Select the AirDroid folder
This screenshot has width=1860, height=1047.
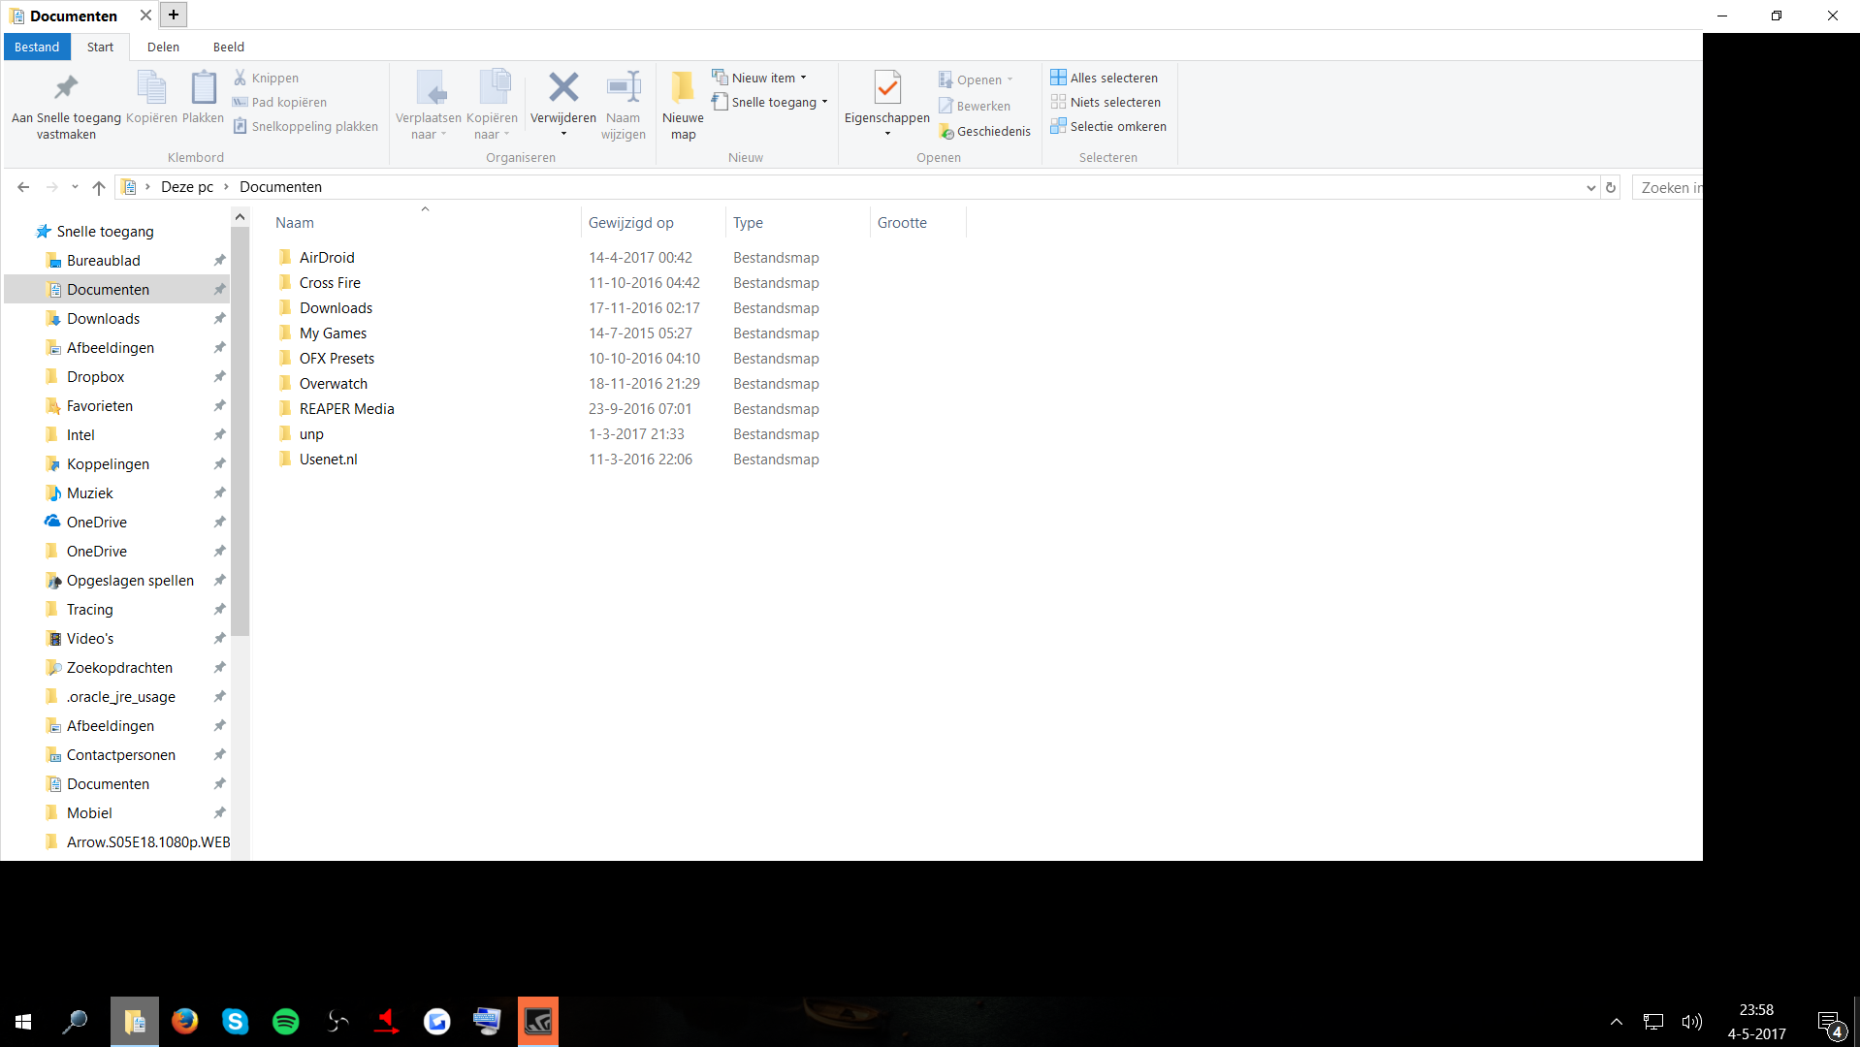[x=327, y=258]
